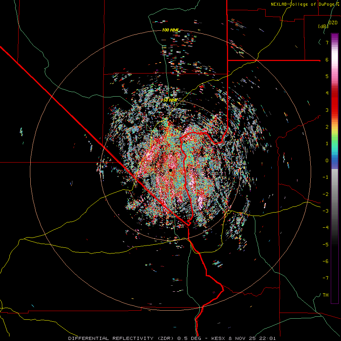
Task: Select the 6 tick label on color scale
Action: pyautogui.click(x=327, y=59)
